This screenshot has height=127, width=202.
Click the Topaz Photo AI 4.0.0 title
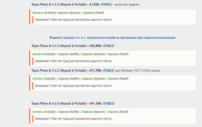coord(59,103)
